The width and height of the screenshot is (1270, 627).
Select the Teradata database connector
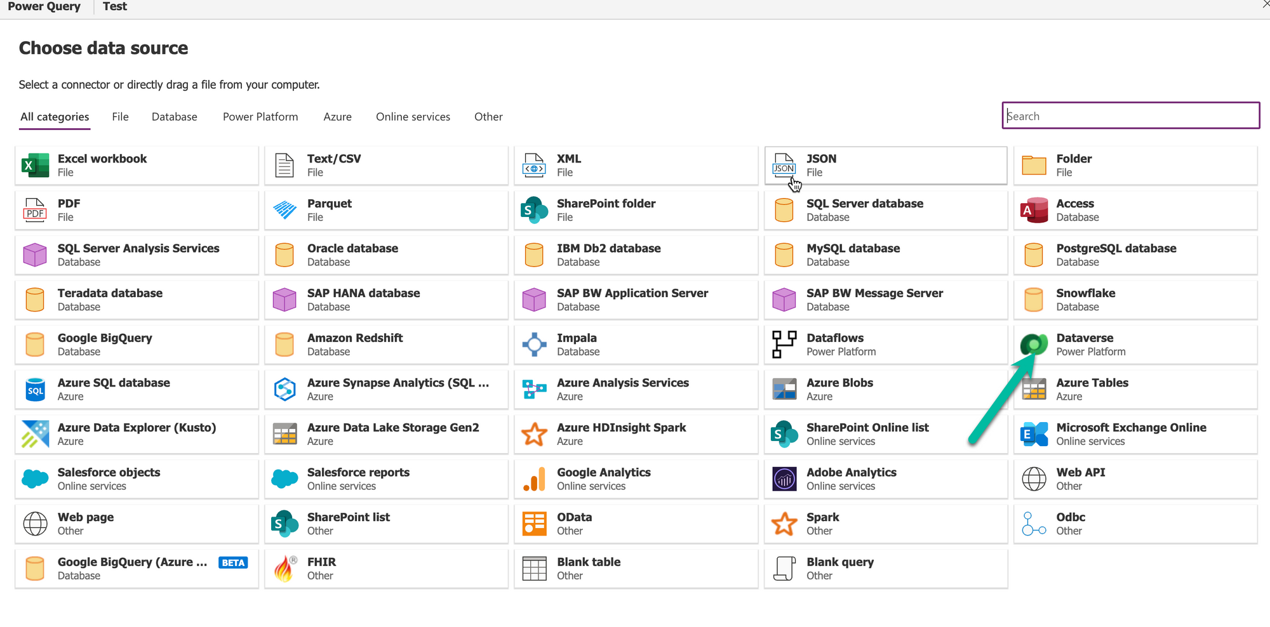pos(137,300)
